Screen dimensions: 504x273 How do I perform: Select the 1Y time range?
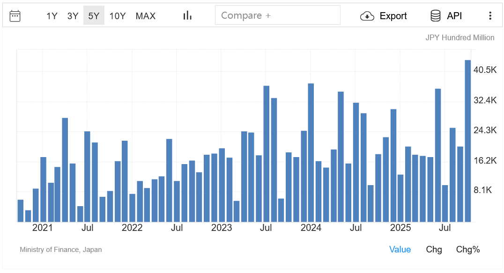pyautogui.click(x=52, y=15)
